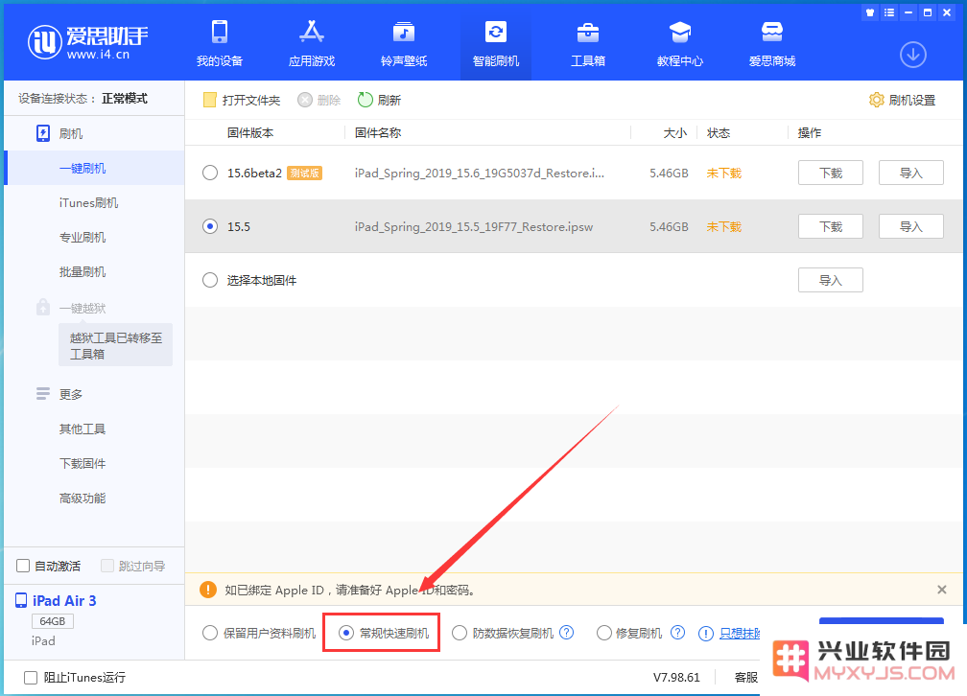The image size is (967, 696).
Task: Click 64GB storage badge
Action: click(53, 621)
